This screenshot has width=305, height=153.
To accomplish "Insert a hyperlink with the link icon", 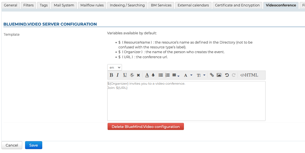I will pyautogui.click(x=212, y=75).
